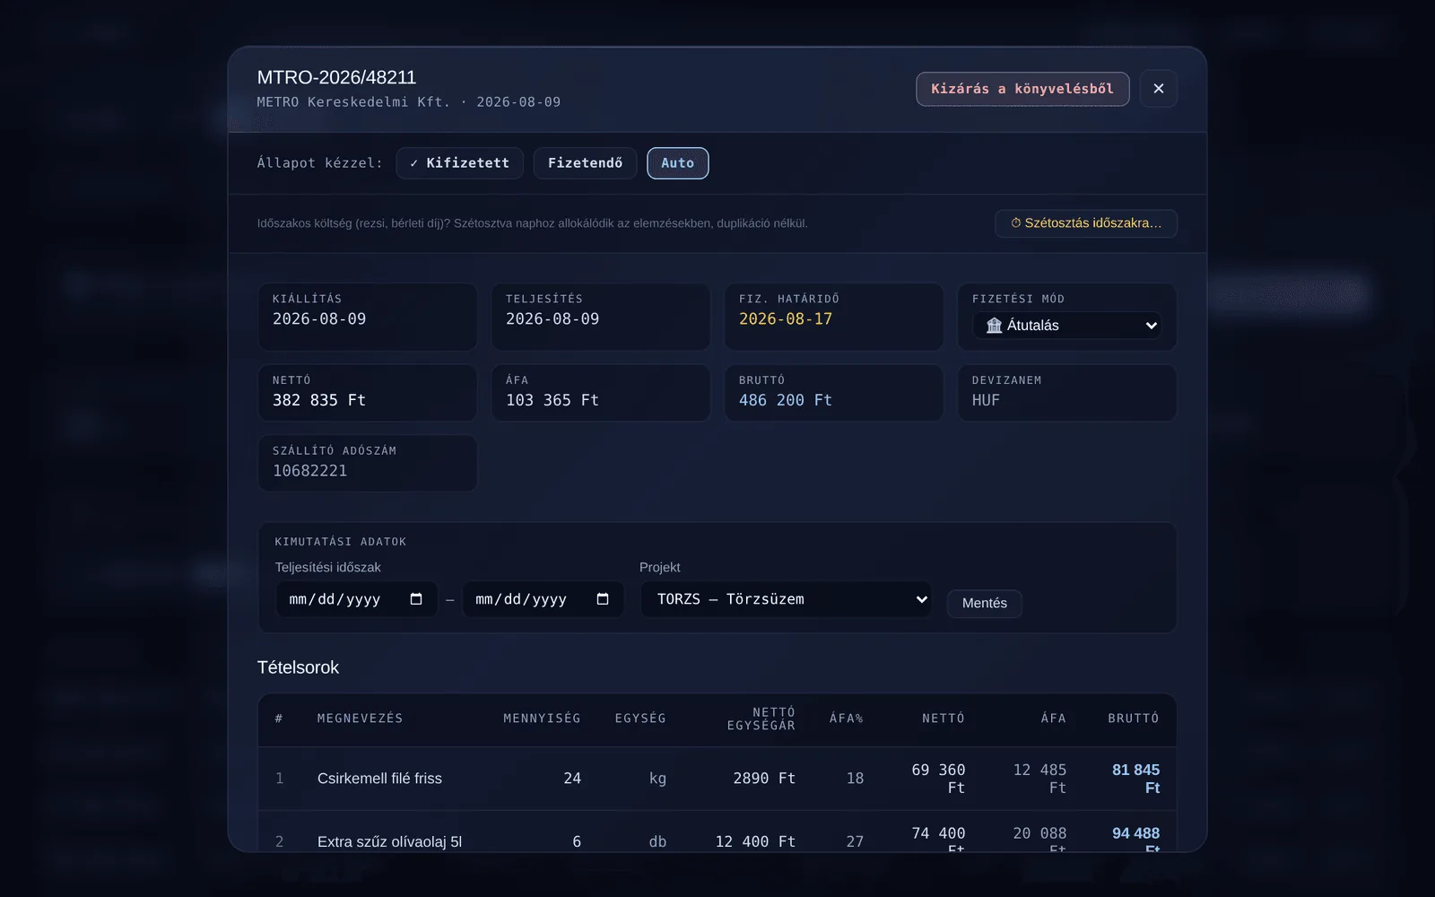Click the Nettó value 382 835 Ft
Image resolution: width=1435 pixels, height=897 pixels.
(x=319, y=400)
